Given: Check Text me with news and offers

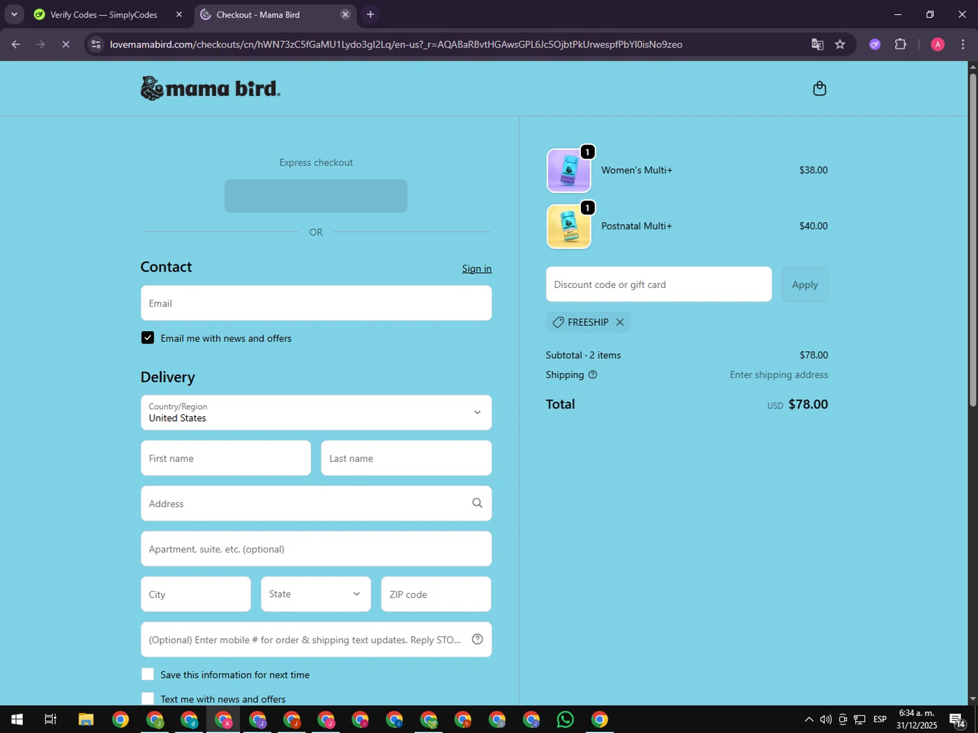Looking at the screenshot, I should tap(148, 698).
